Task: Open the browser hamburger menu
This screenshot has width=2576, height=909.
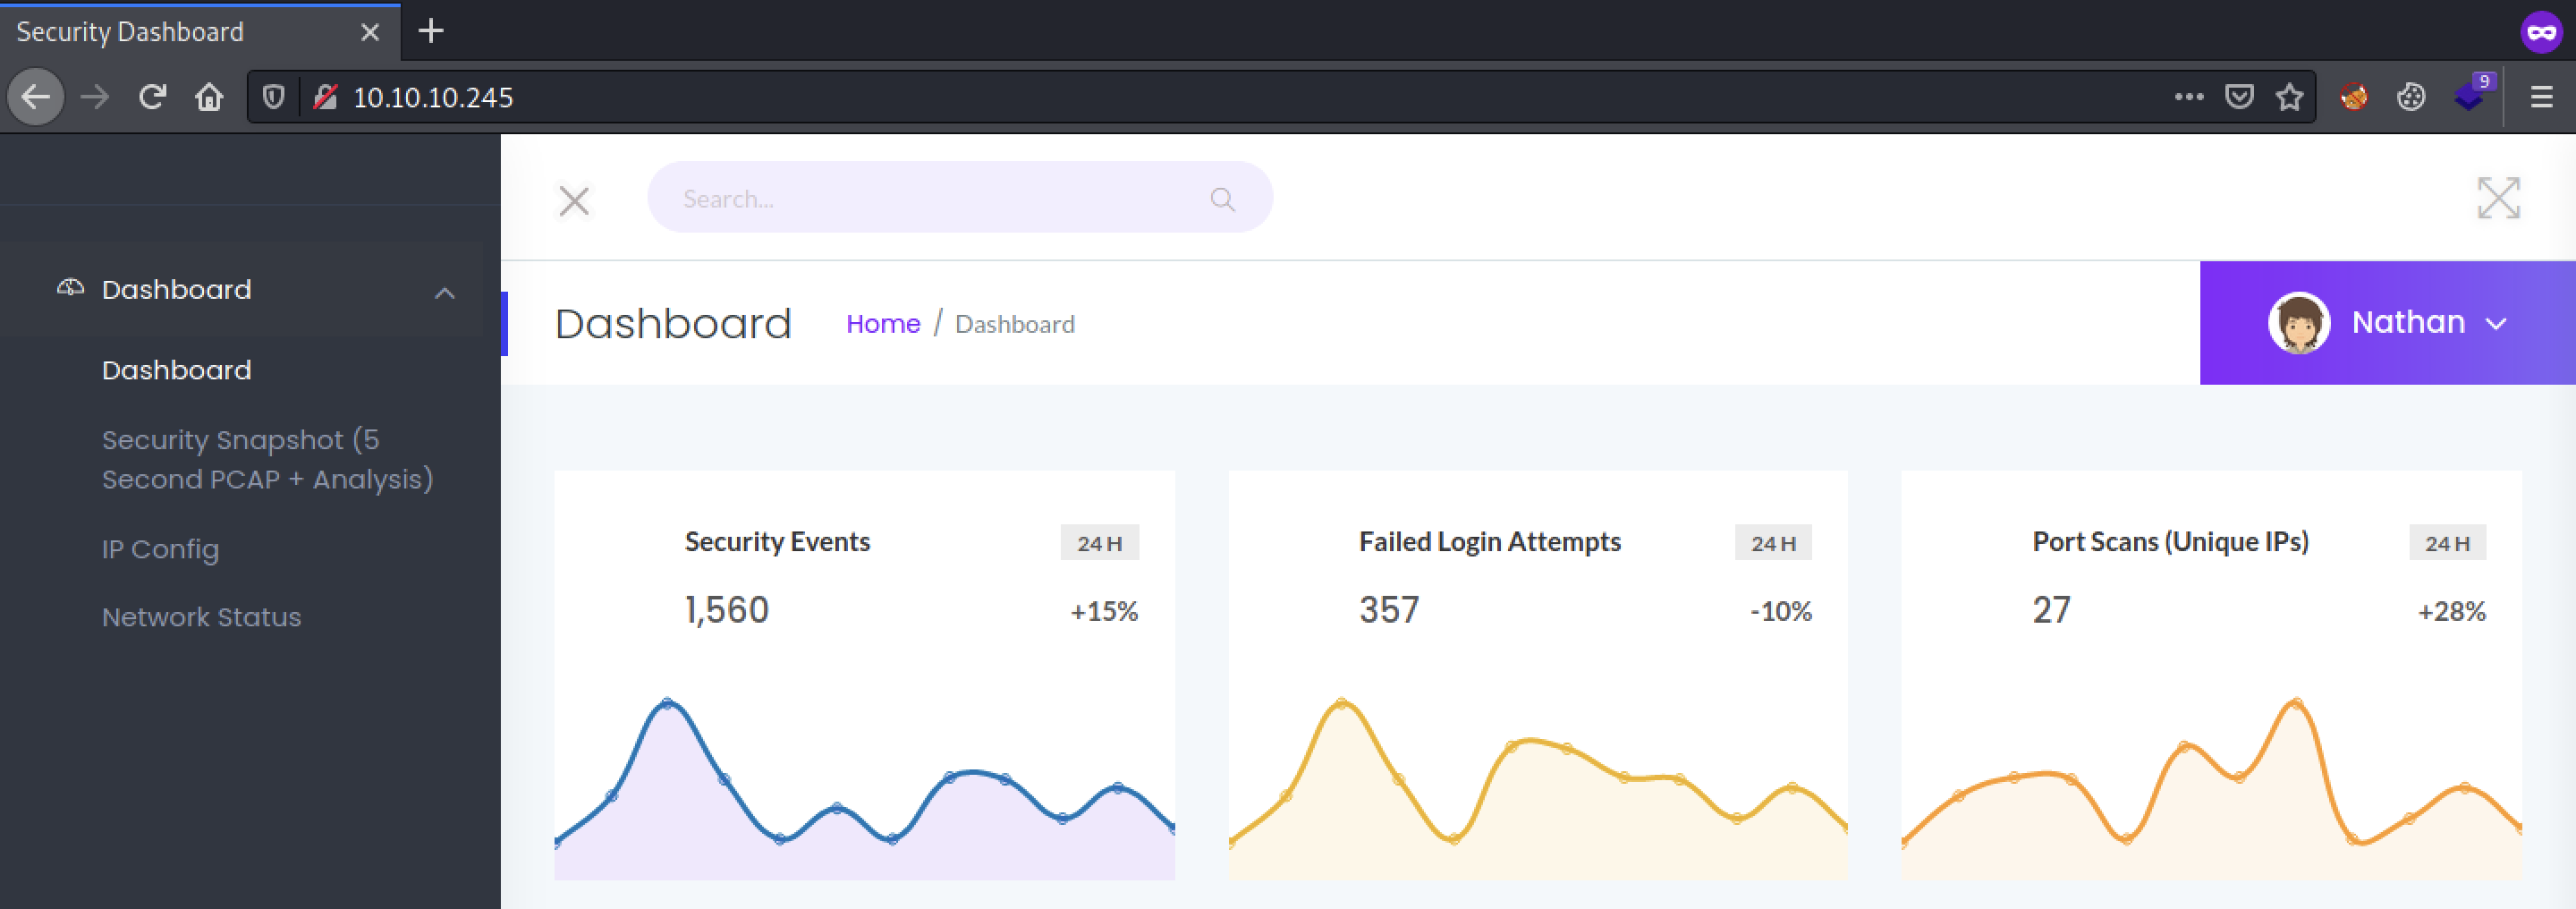Action: pyautogui.click(x=2541, y=97)
